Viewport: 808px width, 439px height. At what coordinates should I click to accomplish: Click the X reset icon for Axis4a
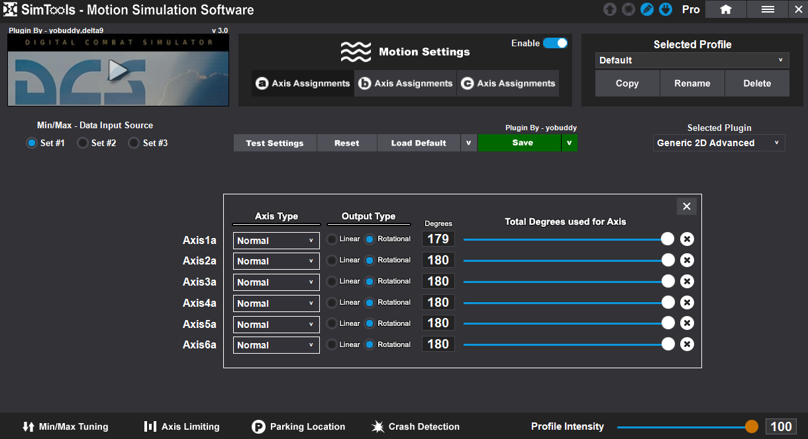[687, 302]
